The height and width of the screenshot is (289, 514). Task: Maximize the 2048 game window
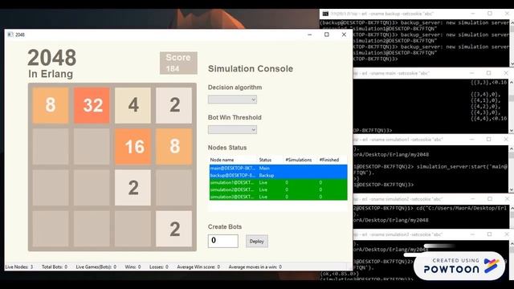(327, 35)
